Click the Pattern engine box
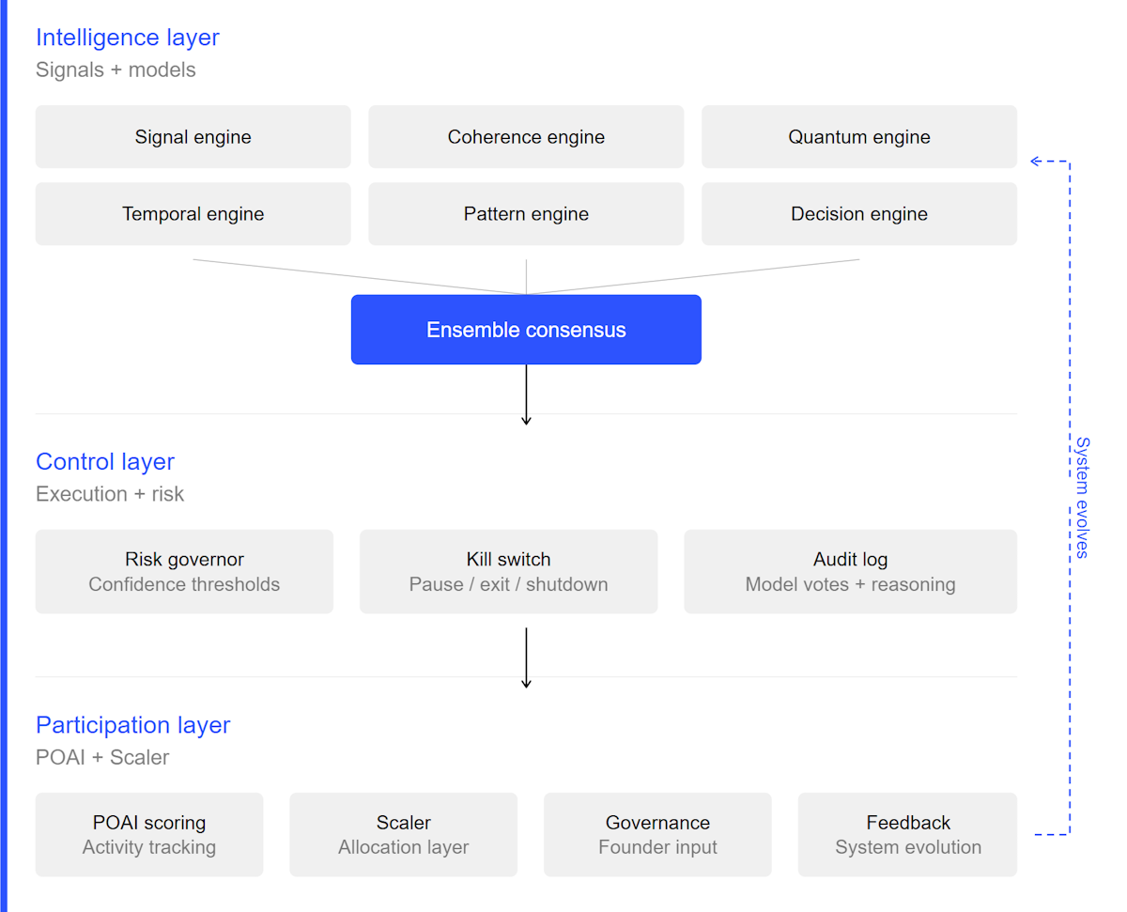Viewport: 1127px width, 912px height. click(x=526, y=214)
